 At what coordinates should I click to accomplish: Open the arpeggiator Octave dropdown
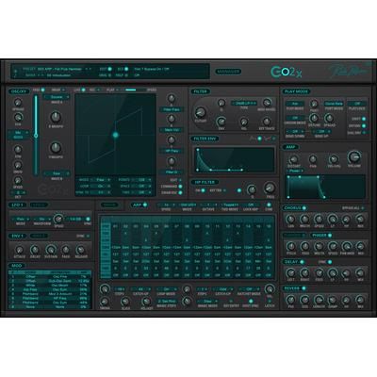tap(208, 205)
